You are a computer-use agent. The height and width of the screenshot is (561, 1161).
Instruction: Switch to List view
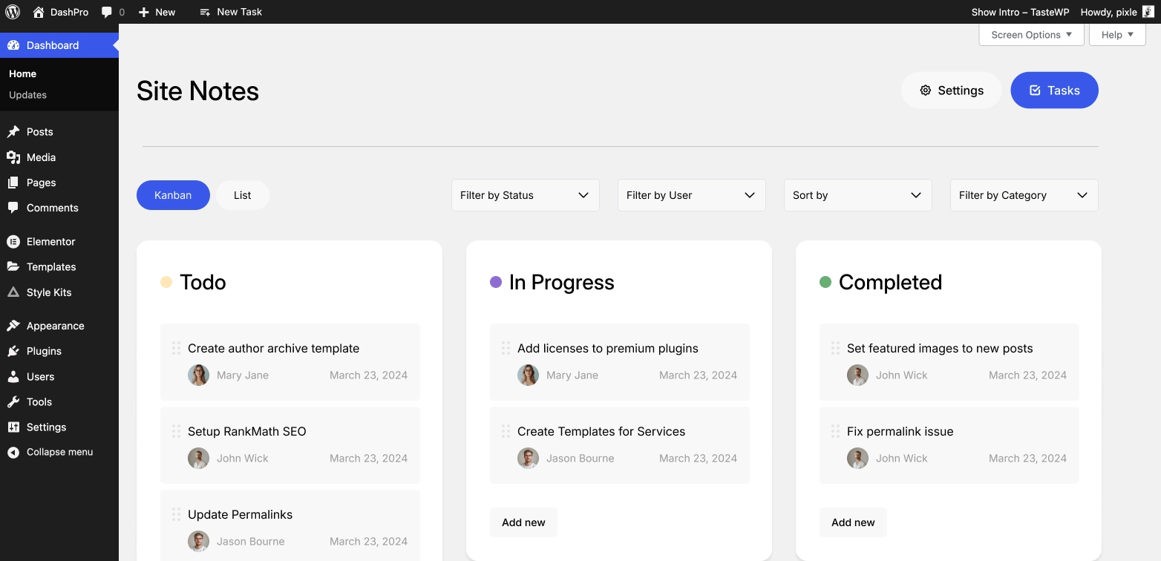click(242, 195)
